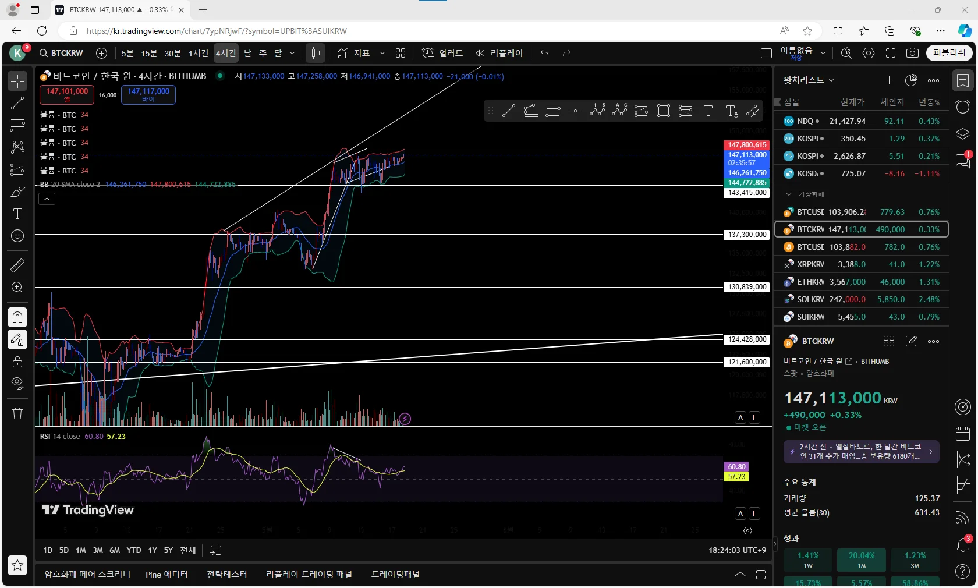Select horizontal line tool in floating toolbar
This screenshot has height=588, width=978.
pyautogui.click(x=575, y=111)
